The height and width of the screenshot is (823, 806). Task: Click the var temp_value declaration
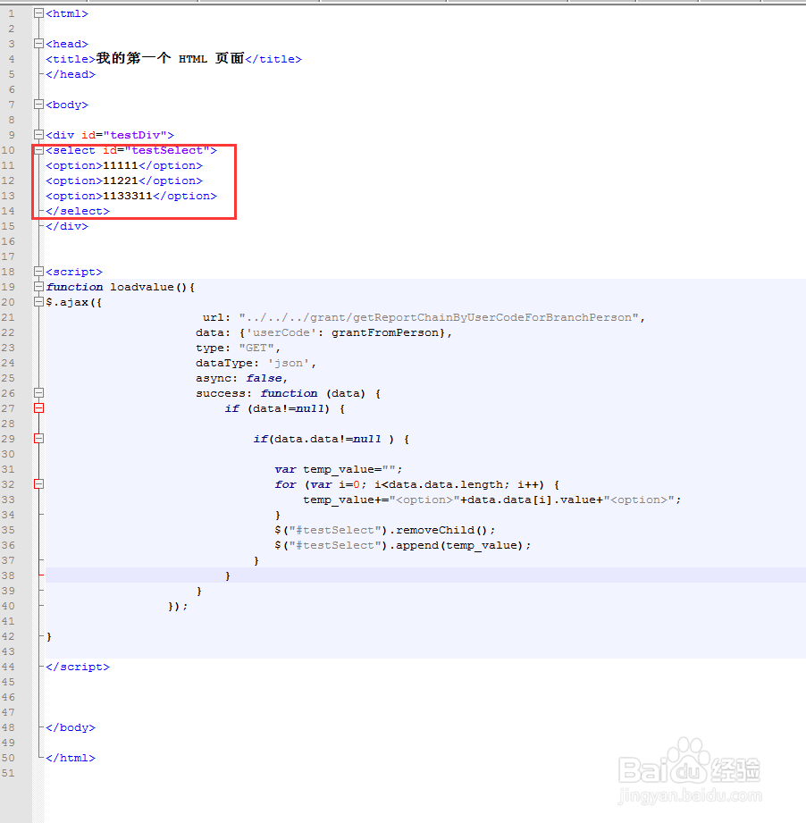click(338, 470)
